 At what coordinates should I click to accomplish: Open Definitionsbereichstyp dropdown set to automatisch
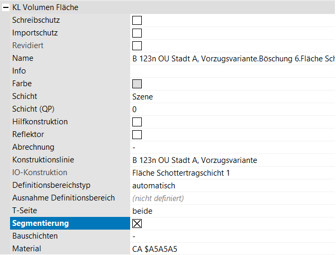click(x=233, y=185)
